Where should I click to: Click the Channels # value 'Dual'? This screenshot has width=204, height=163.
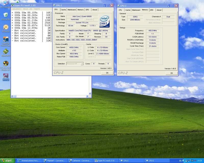[x=168, y=17]
